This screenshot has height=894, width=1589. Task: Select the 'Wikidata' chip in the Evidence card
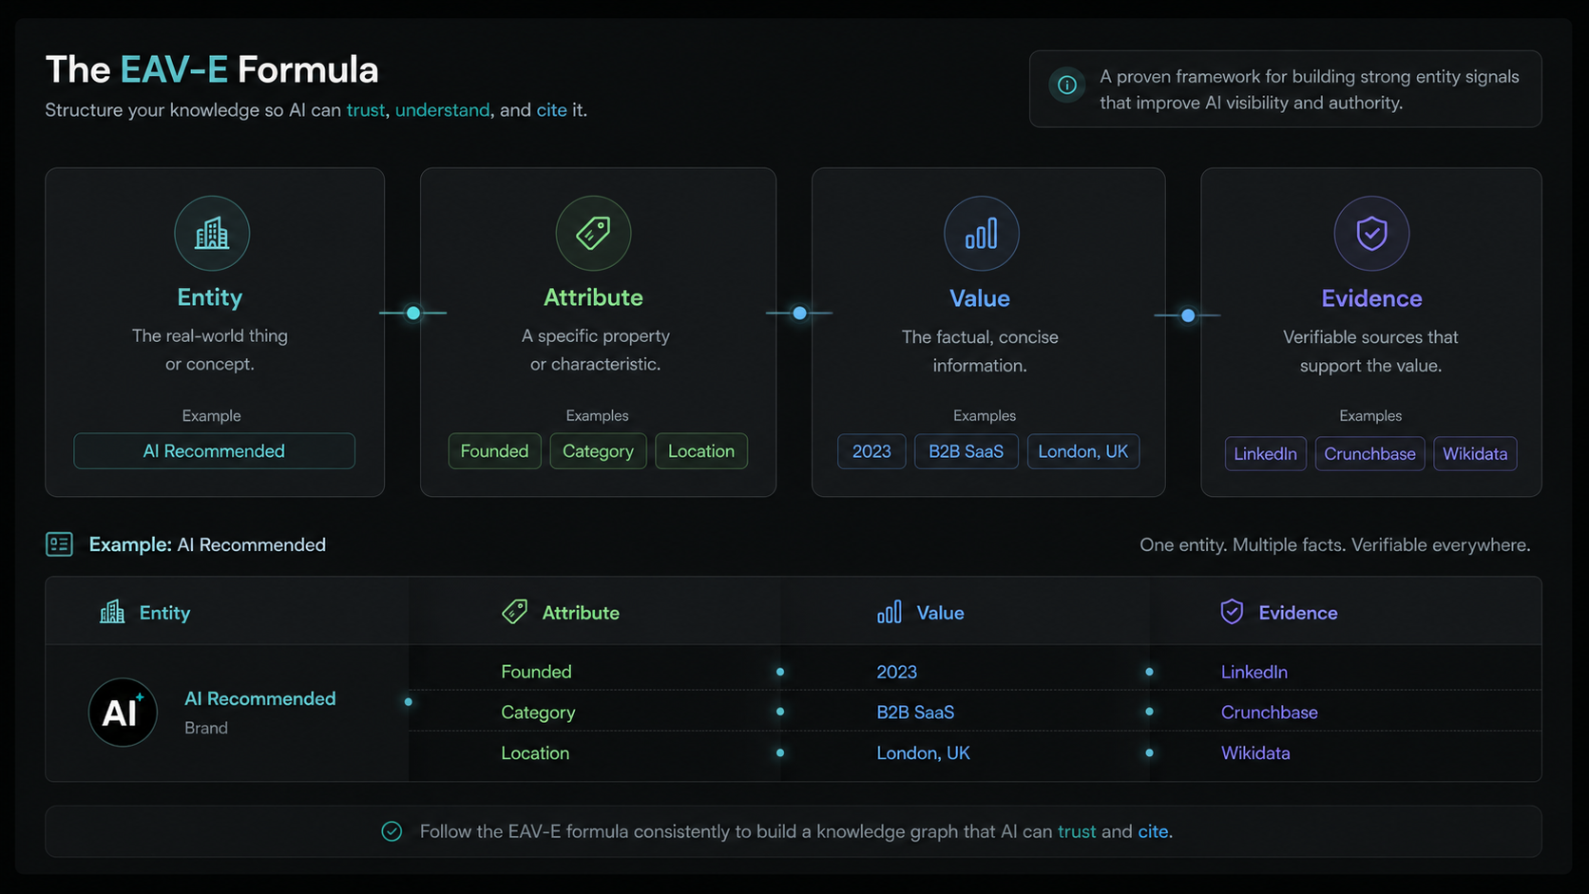(1475, 453)
